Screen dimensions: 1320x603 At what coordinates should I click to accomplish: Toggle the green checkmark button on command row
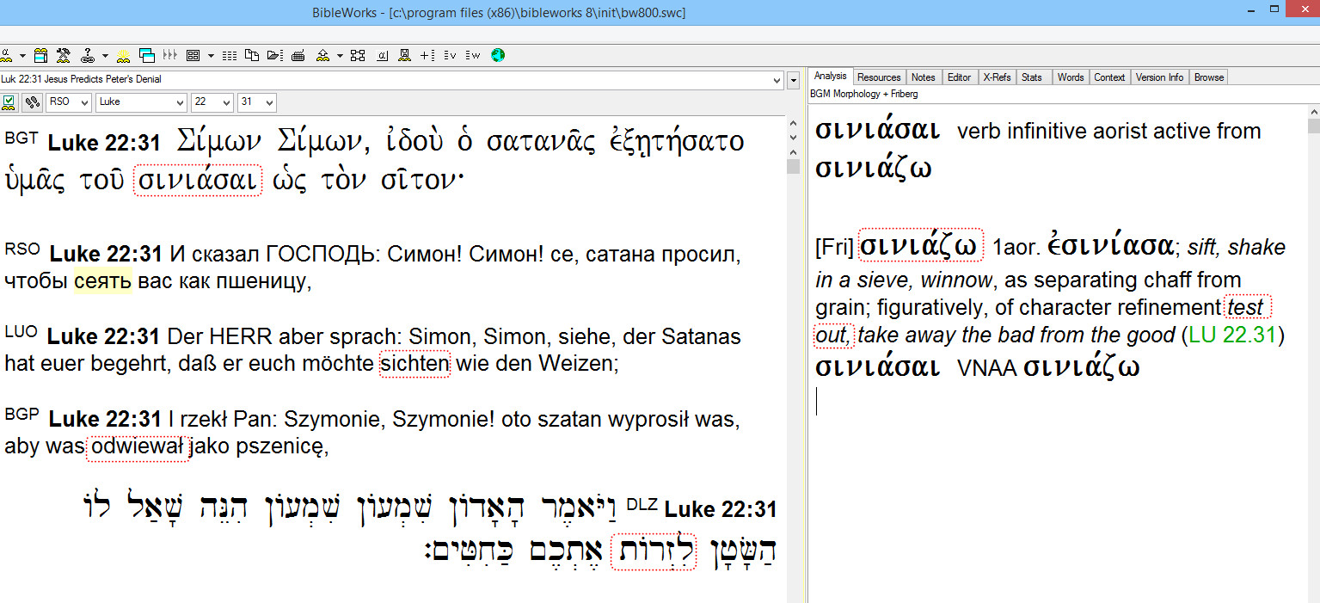pos(9,102)
